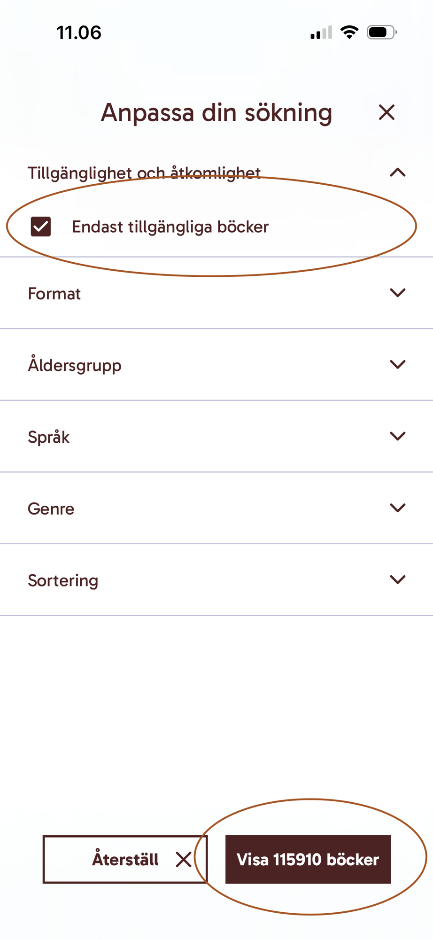Expand the Sortering chevron arrow
This screenshot has height=940, width=433.
coord(397,580)
